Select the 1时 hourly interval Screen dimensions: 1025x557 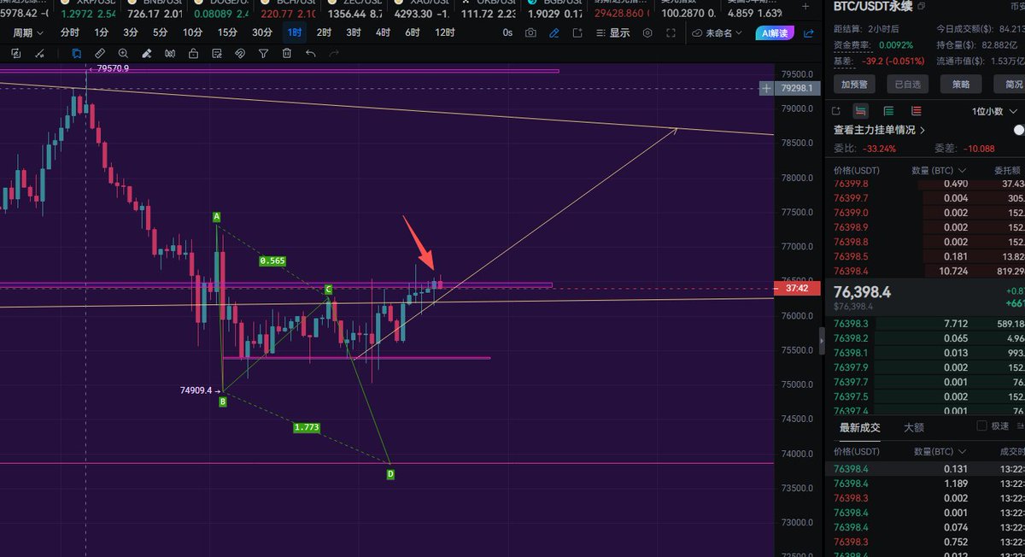coord(295,32)
